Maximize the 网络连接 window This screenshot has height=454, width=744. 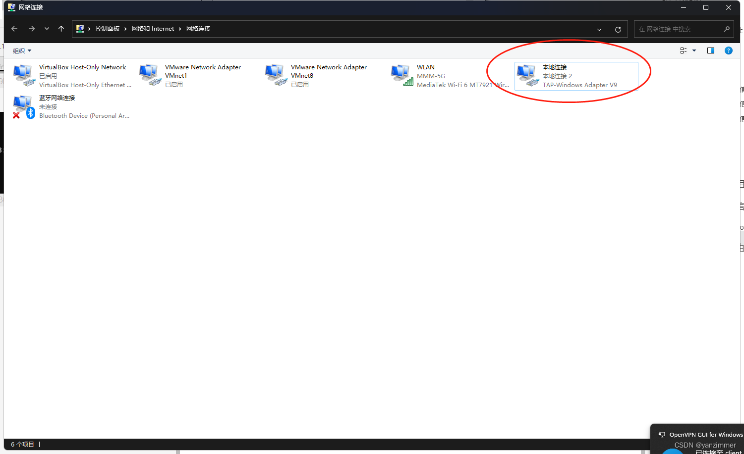(706, 7)
